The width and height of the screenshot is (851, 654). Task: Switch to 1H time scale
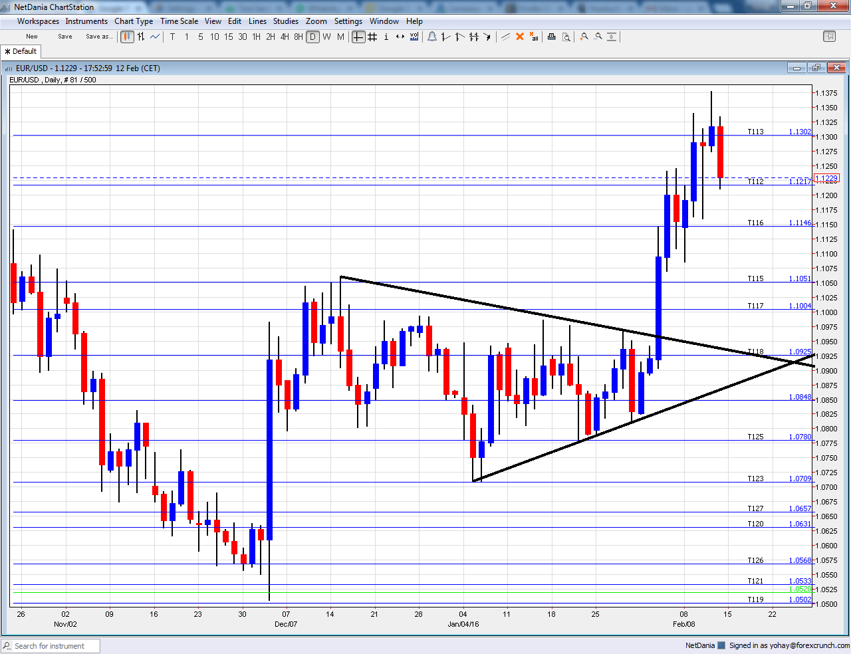pos(257,37)
